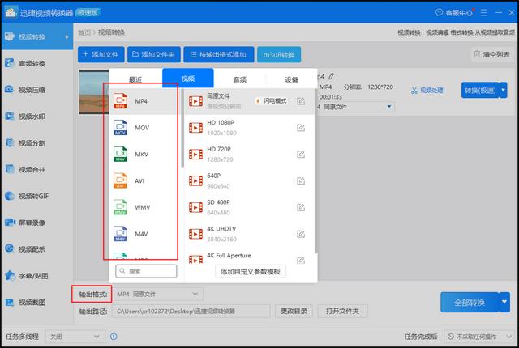Click the 清空列表 button
Viewport: 519px width, 348px height.
point(491,54)
